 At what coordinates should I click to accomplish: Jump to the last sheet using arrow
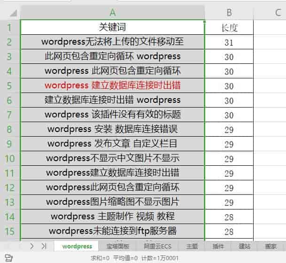click(44, 246)
